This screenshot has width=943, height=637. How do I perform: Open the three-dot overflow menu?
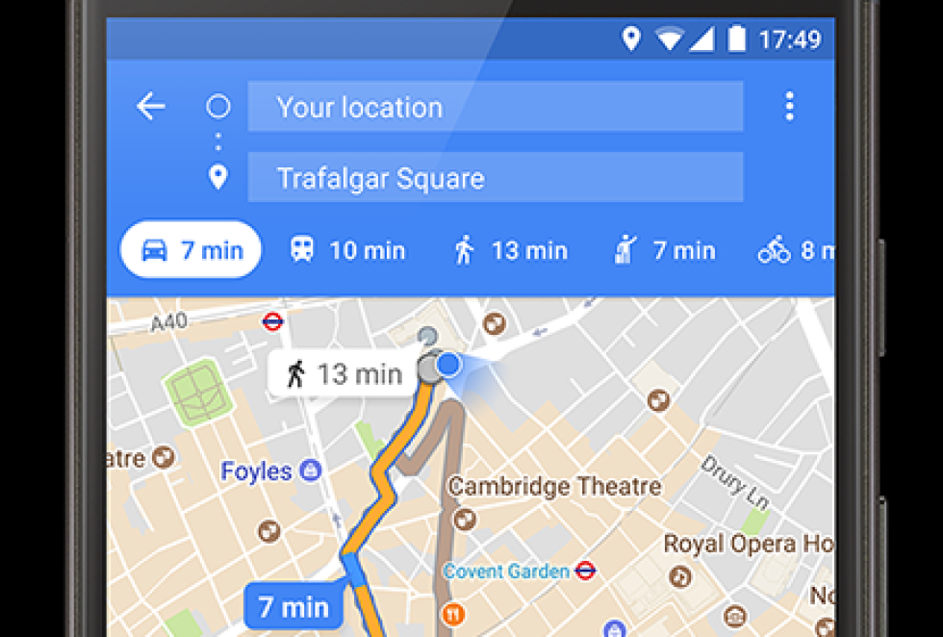tap(789, 107)
